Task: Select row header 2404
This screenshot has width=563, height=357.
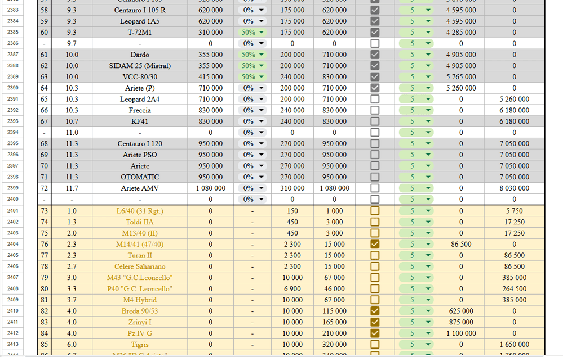Action: (x=12, y=244)
